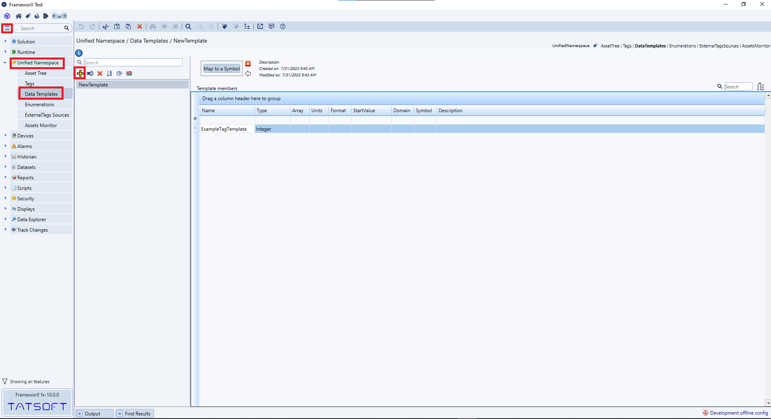Screen dimensions: 771x419
Task: Click the rename template icon
Action: tap(90, 73)
